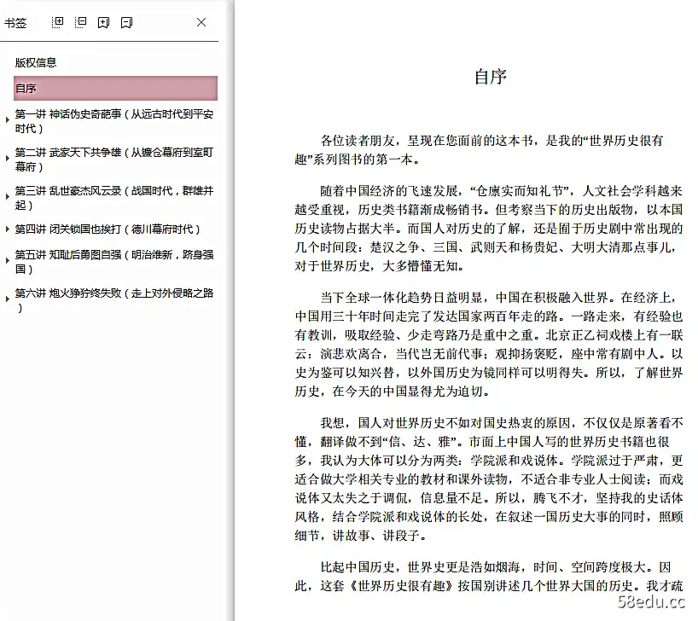This screenshot has width=698, height=621.
Task: Go to 第三讲 乱世豪杰风云录 chapter
Action: (x=114, y=198)
